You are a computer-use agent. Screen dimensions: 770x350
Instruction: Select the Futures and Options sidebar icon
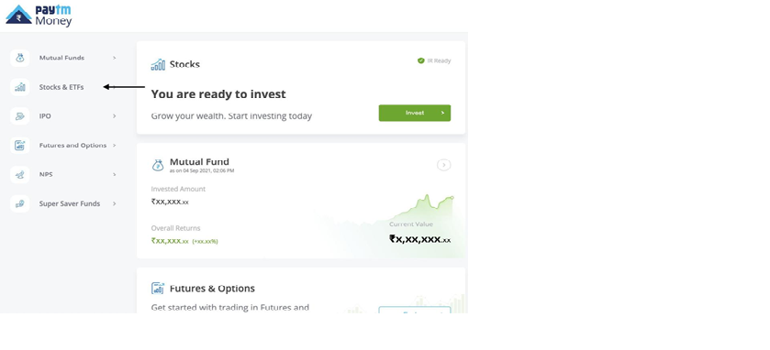point(19,145)
